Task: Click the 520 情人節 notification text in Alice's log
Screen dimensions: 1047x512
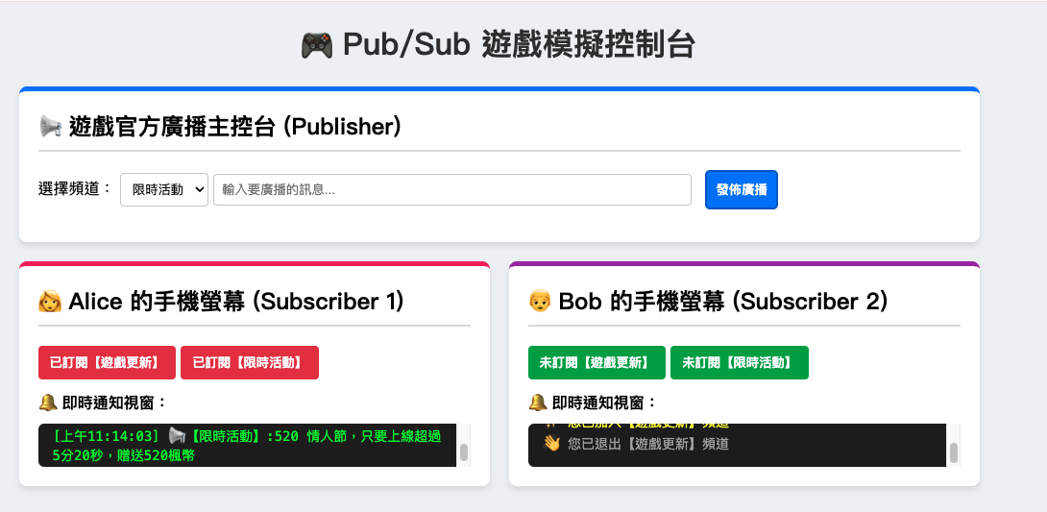Action: point(247,446)
